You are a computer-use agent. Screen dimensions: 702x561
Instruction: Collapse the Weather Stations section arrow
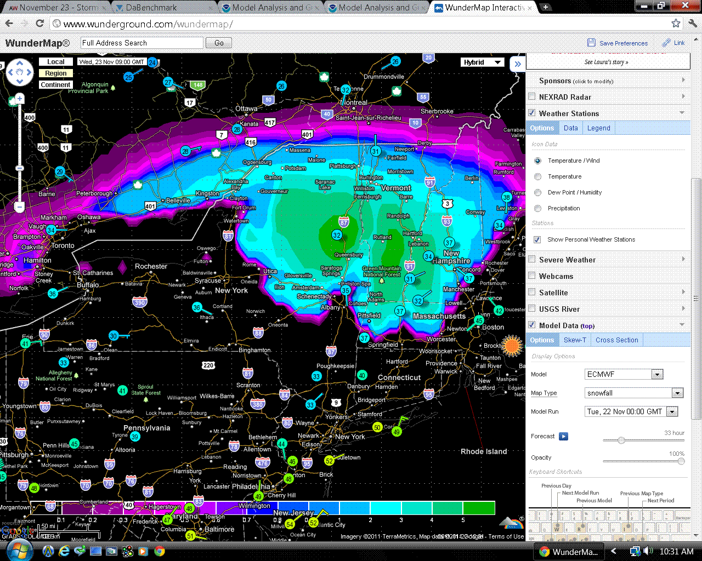682,113
